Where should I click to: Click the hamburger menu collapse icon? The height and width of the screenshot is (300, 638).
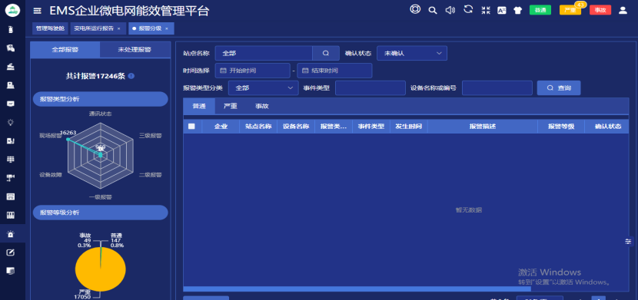tap(37, 11)
